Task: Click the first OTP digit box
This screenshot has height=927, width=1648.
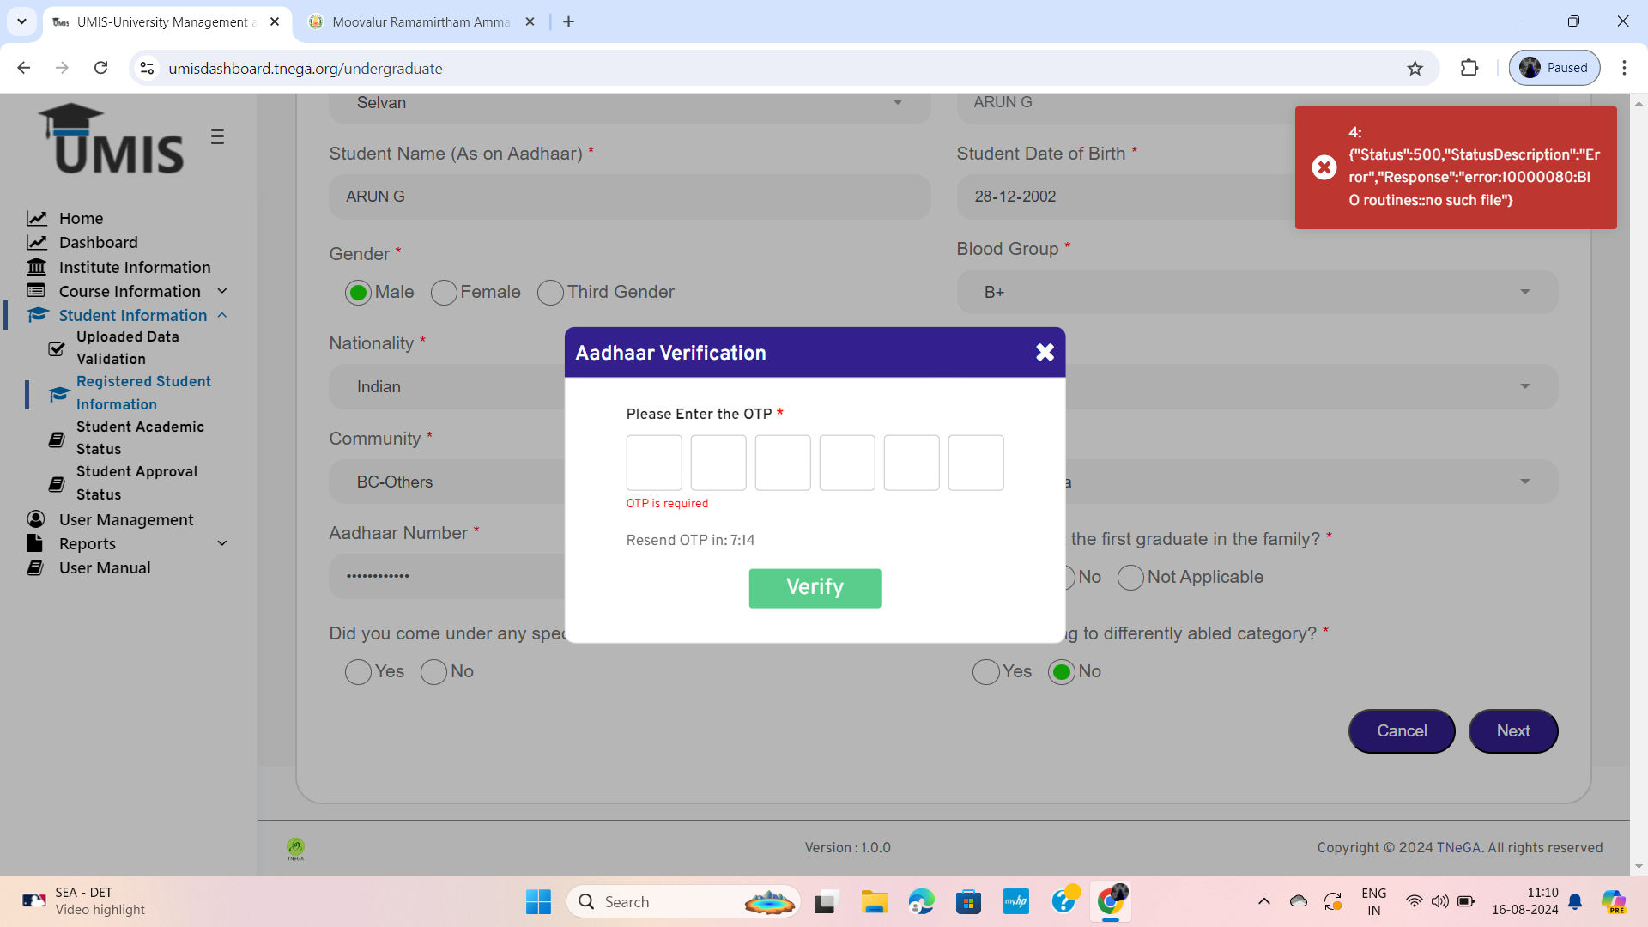Action: click(x=654, y=463)
